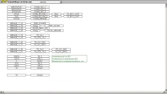Select the invsig block before GOOD_NEIGHB

35,31
